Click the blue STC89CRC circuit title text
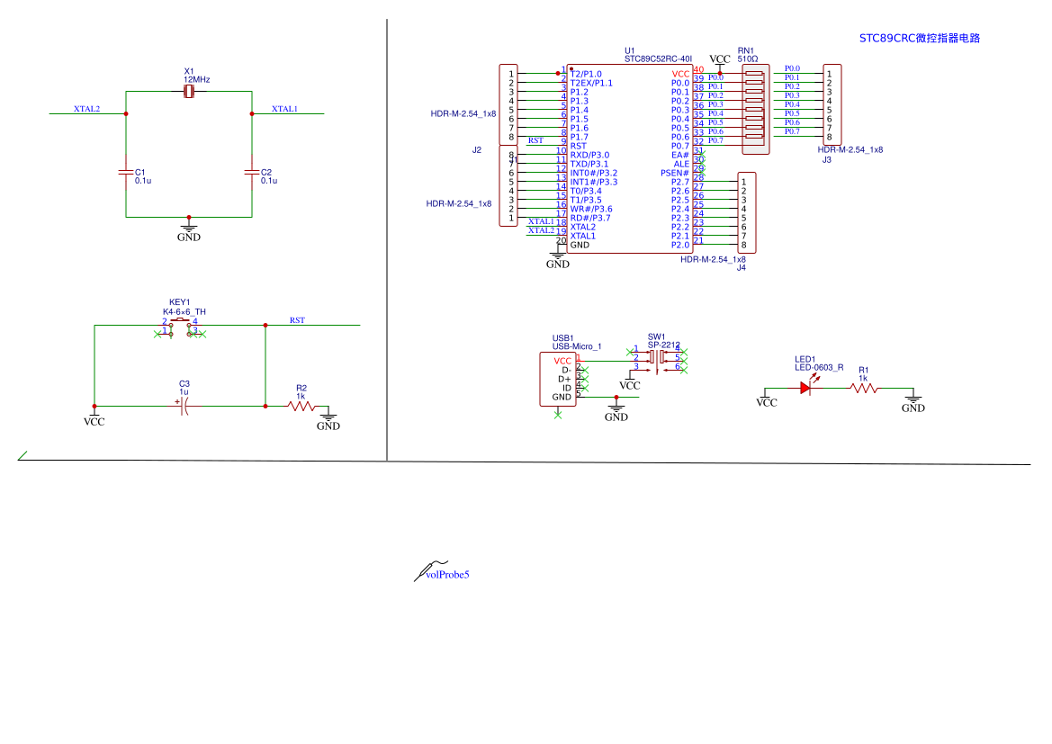 (x=919, y=39)
